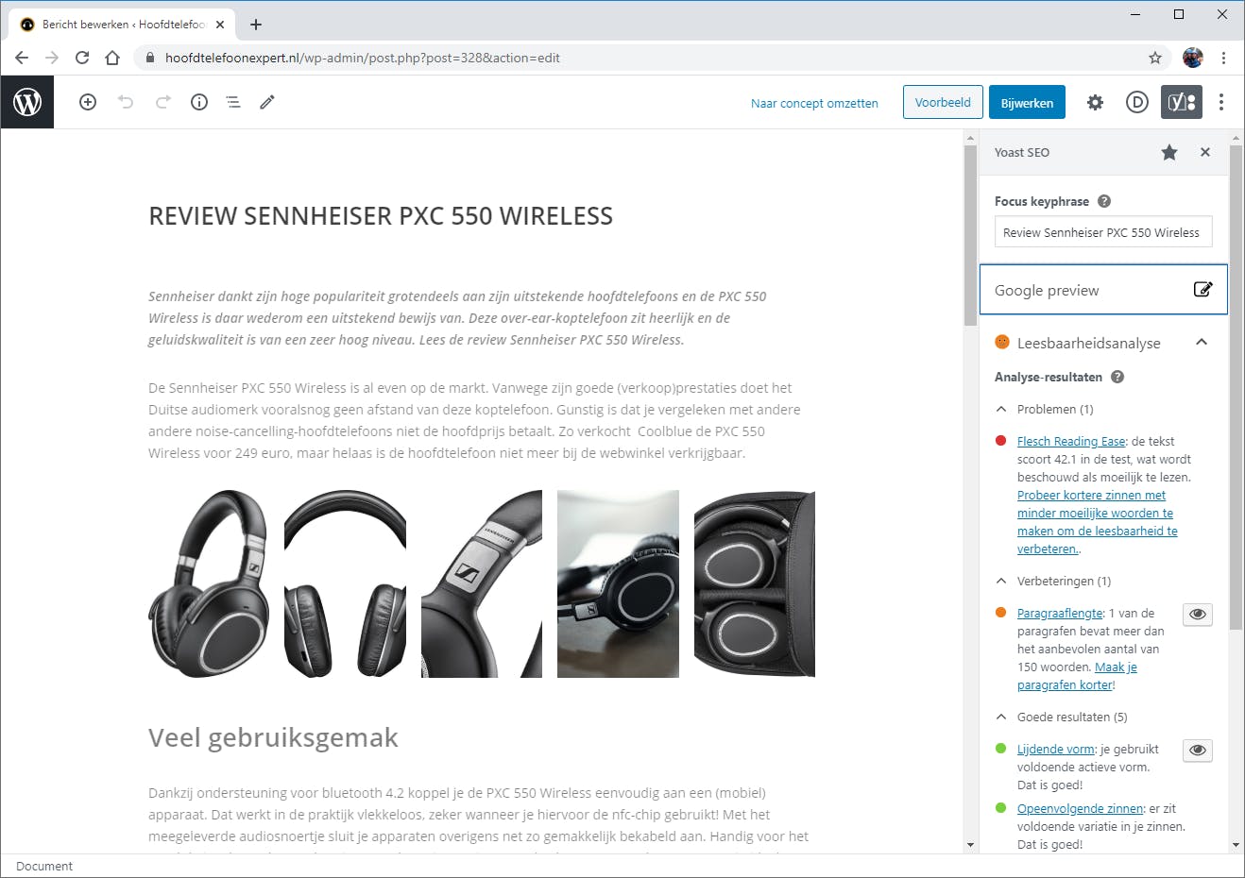Image resolution: width=1245 pixels, height=878 pixels.
Task: Open the settings gear panel
Action: pos(1095,102)
